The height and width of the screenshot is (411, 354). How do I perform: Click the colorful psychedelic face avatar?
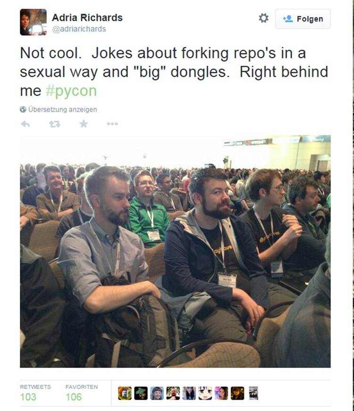pyautogui.click(x=125, y=393)
